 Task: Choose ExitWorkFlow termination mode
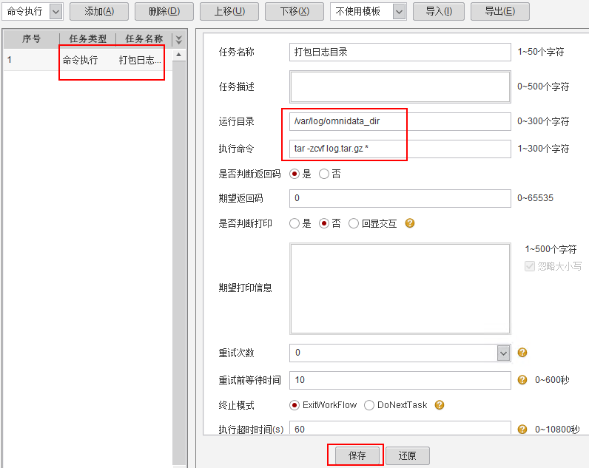click(x=294, y=405)
